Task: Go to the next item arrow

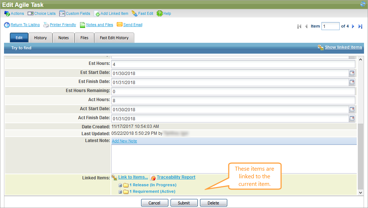Action: pos(353,26)
